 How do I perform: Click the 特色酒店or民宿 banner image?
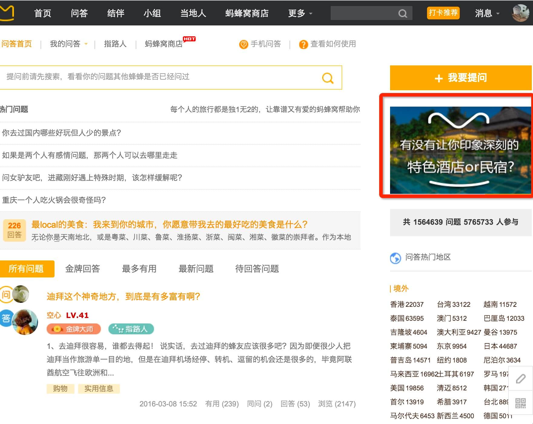(460, 150)
